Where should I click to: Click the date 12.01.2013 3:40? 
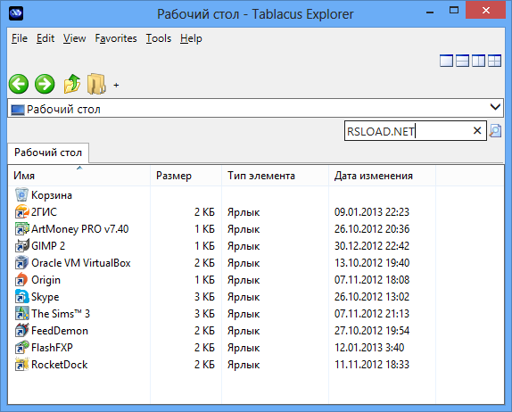tap(369, 348)
